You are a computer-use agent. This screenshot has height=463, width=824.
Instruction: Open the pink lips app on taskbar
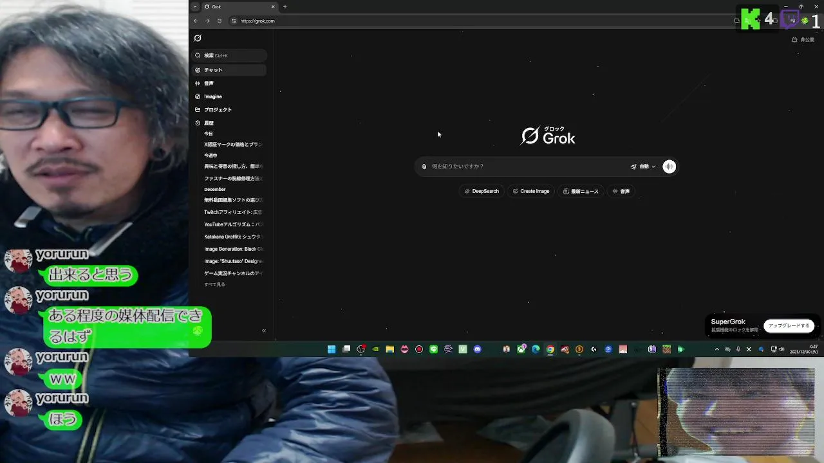pos(404,349)
